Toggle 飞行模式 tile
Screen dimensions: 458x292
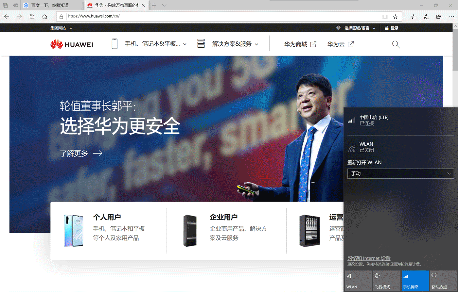[x=387, y=281]
